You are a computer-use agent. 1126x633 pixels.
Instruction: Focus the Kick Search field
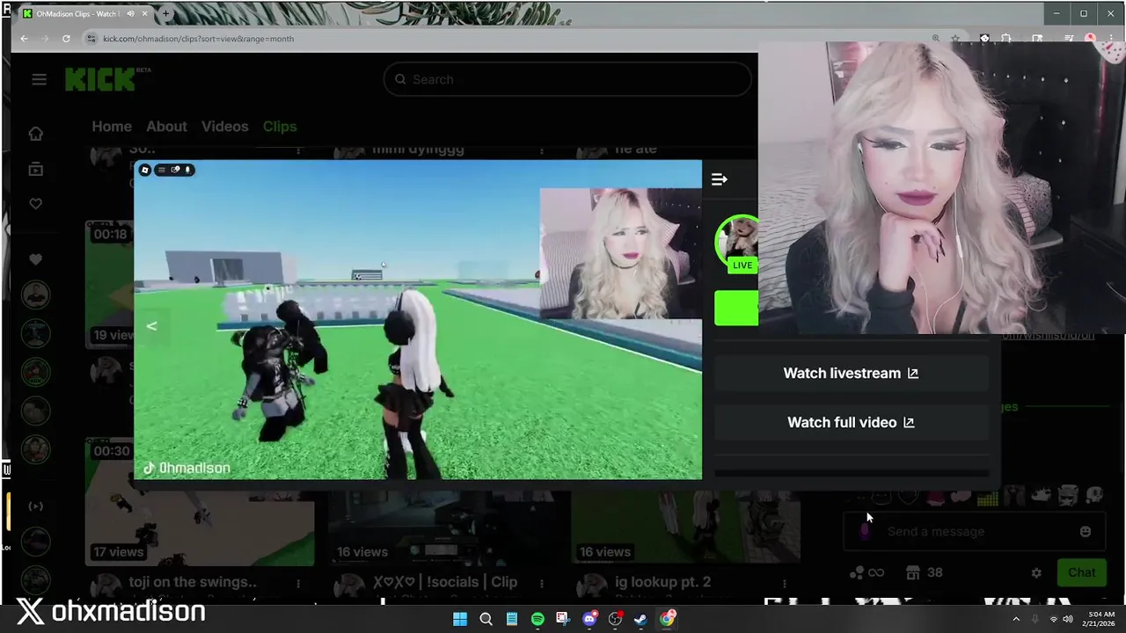point(567,79)
